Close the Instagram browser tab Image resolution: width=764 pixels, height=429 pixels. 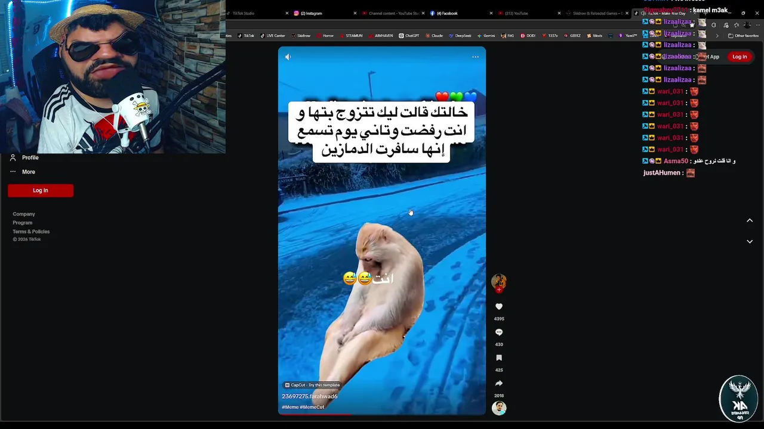[355, 13]
